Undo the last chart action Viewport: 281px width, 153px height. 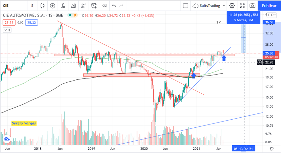point(114,6)
